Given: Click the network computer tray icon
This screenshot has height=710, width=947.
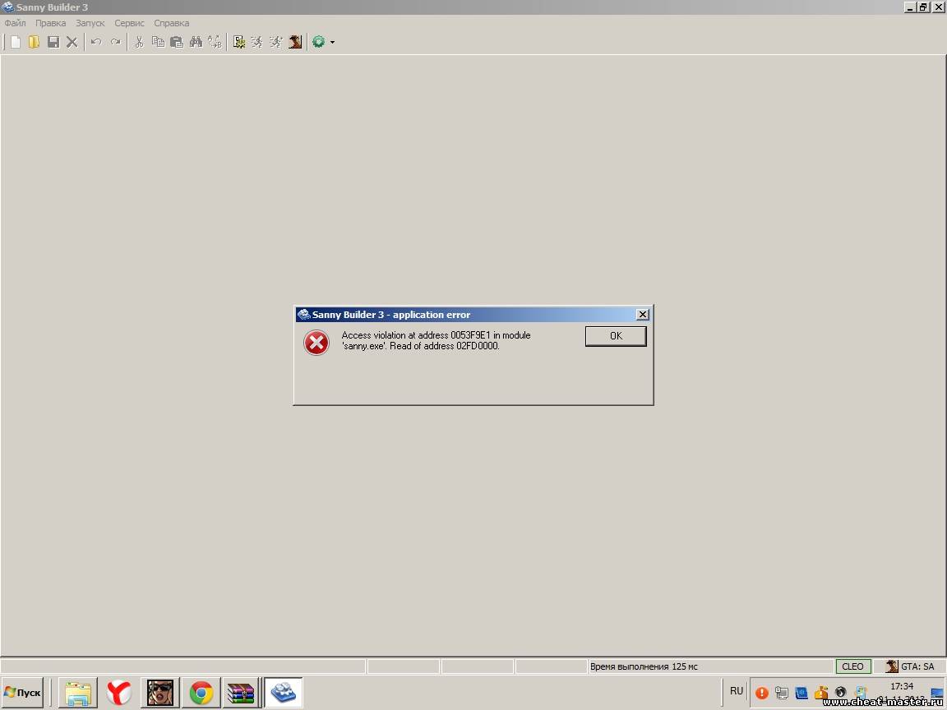Looking at the screenshot, I should pos(782,693).
